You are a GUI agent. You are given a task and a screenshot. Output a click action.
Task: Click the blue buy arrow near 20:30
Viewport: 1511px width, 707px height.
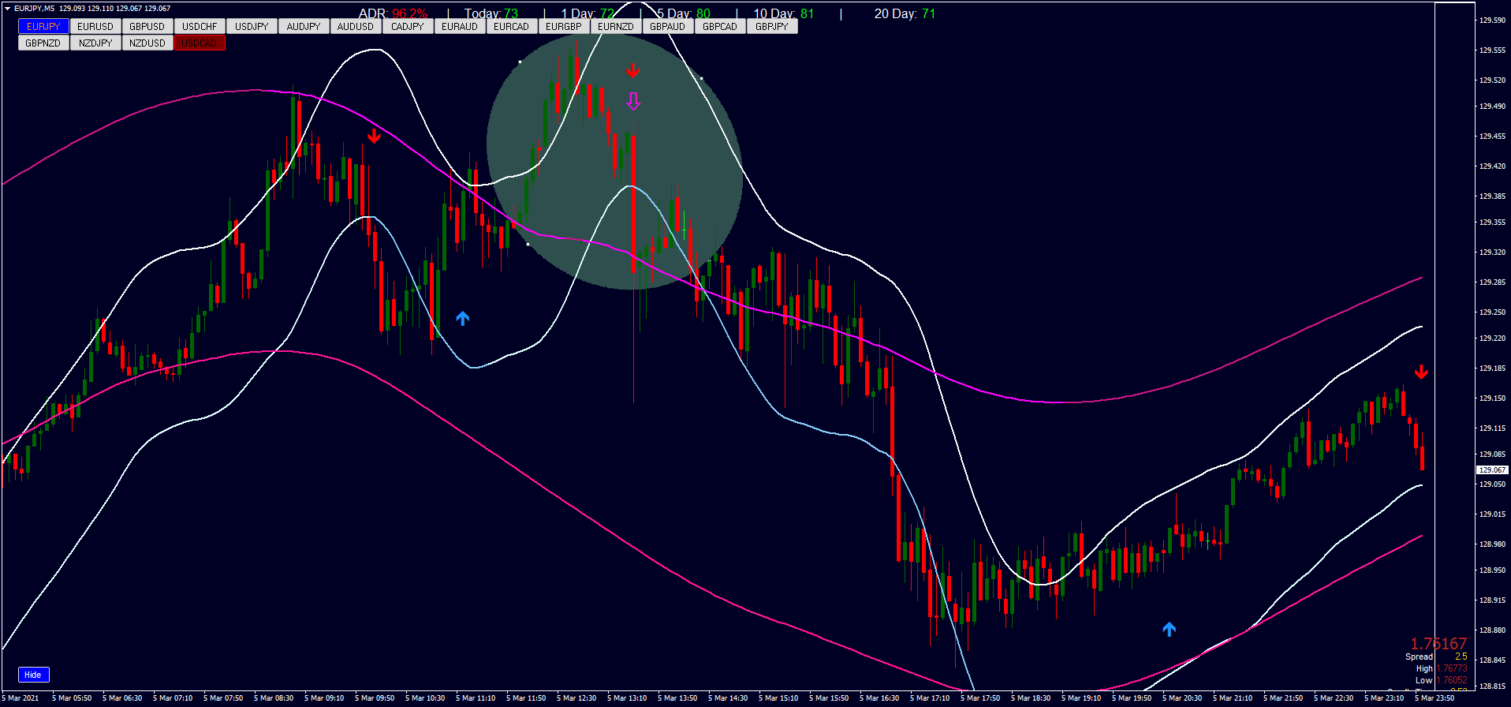click(x=1169, y=629)
